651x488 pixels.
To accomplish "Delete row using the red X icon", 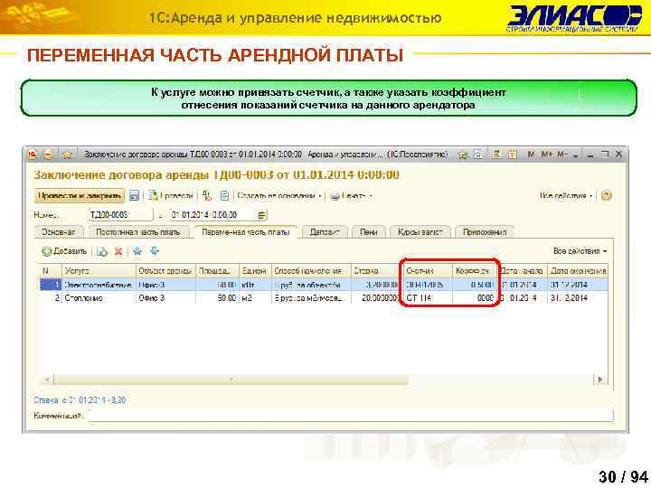I will (x=118, y=251).
